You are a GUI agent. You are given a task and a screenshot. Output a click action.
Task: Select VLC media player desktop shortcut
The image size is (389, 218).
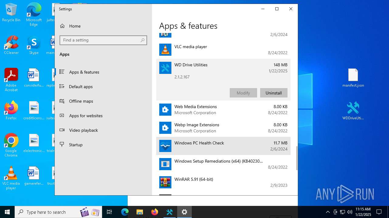[x=11, y=178]
